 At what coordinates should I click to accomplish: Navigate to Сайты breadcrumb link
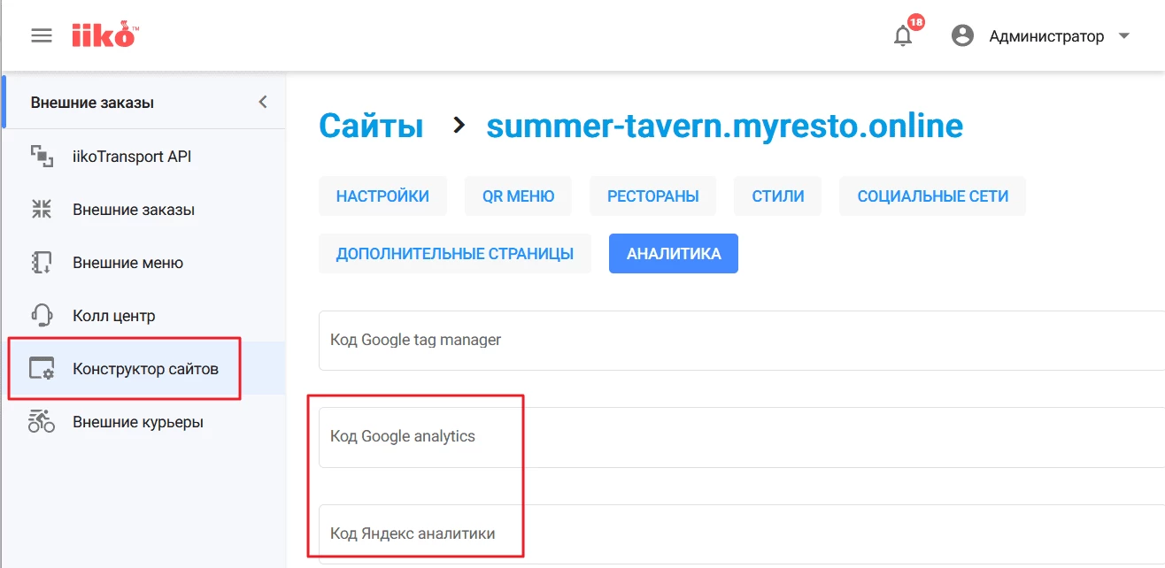point(371,126)
